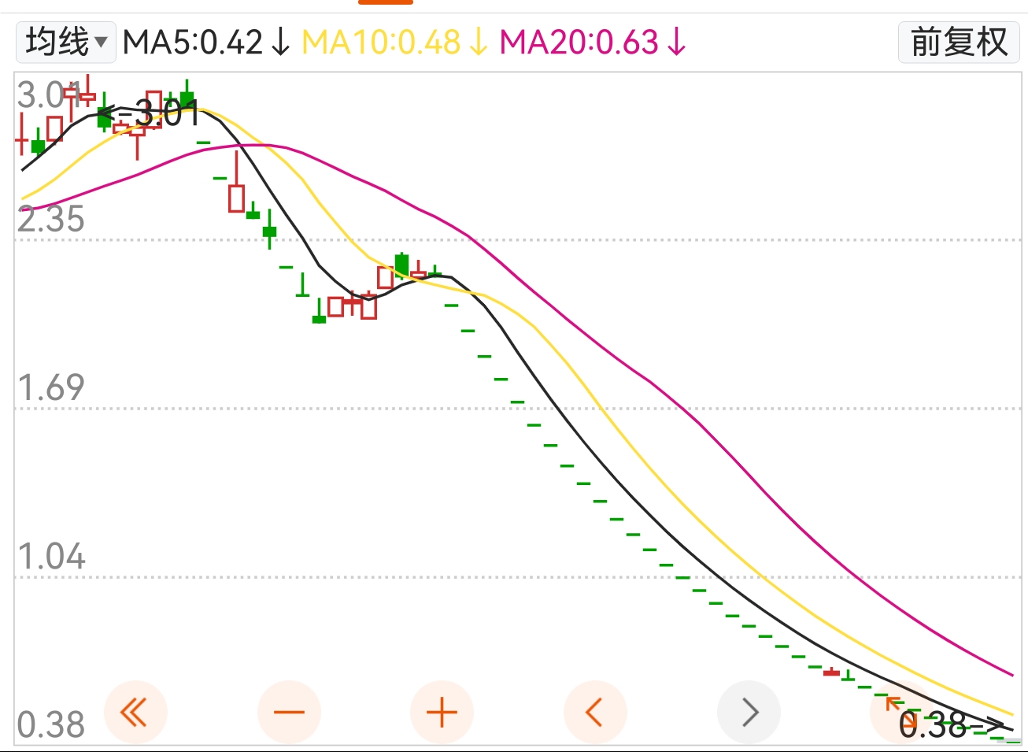
Task: Tap the red candlestick near chart bottom right
Action: [x=832, y=672]
